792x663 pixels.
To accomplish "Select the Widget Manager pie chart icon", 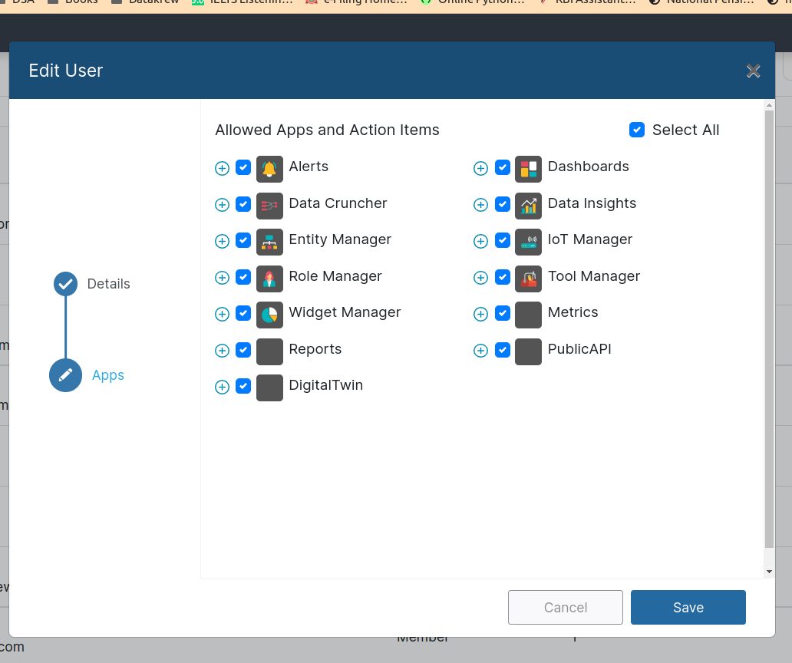I will click(269, 314).
